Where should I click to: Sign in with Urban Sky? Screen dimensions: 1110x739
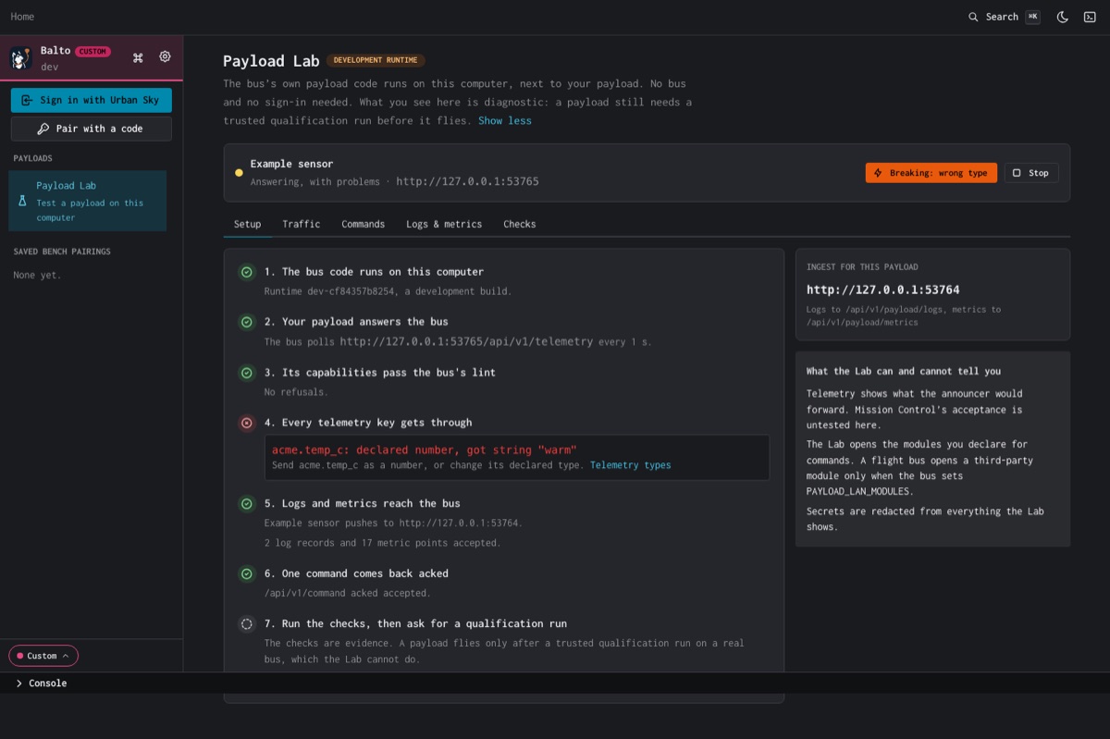click(x=92, y=100)
